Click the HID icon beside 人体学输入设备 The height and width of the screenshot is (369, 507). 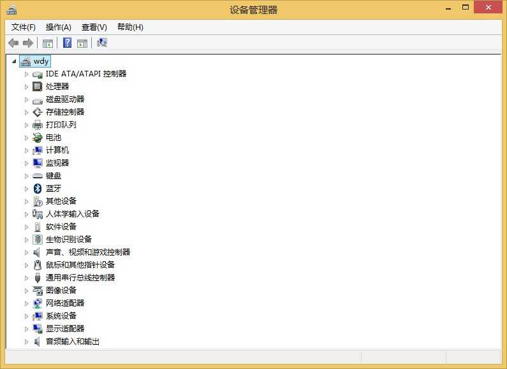(38, 214)
